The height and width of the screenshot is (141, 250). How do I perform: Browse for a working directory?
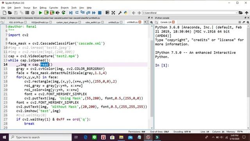[x=241, y=13]
